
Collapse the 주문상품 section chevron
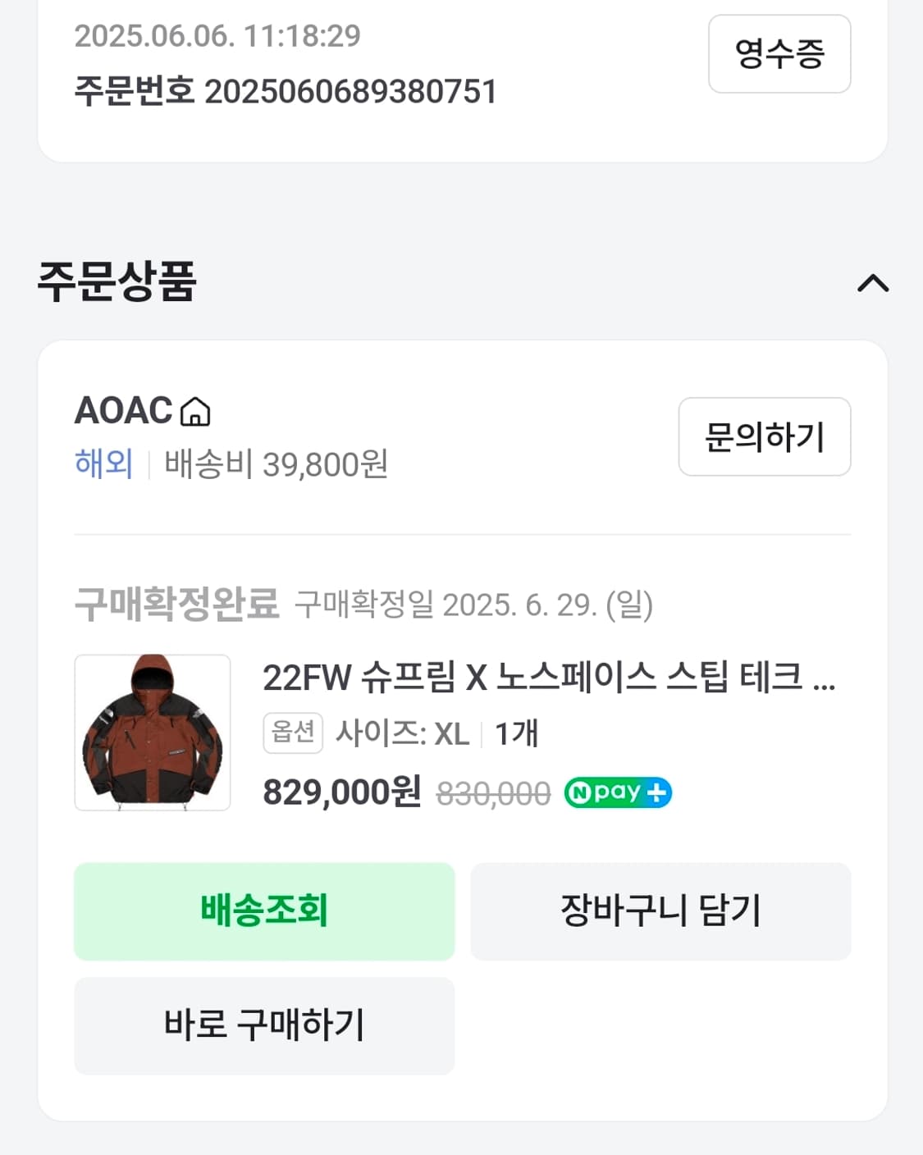pyautogui.click(x=872, y=283)
